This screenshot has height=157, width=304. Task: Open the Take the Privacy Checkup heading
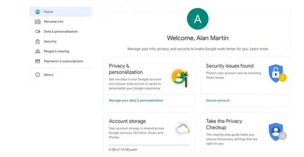(x=224, y=124)
